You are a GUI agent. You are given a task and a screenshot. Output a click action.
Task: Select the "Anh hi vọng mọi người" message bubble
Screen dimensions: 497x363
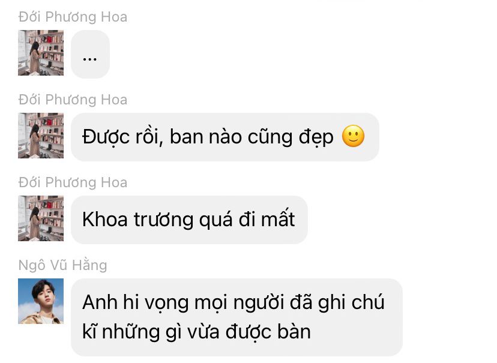click(x=236, y=317)
